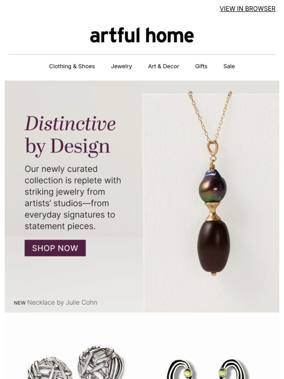Viewport: 284px width, 379px height.
Task: Click the Shop Now button
Action: click(x=55, y=248)
